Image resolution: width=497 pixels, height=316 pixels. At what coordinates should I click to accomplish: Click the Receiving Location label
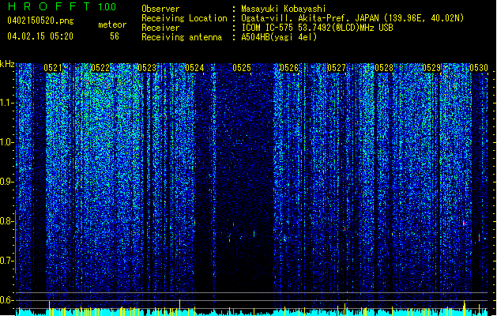coord(184,18)
